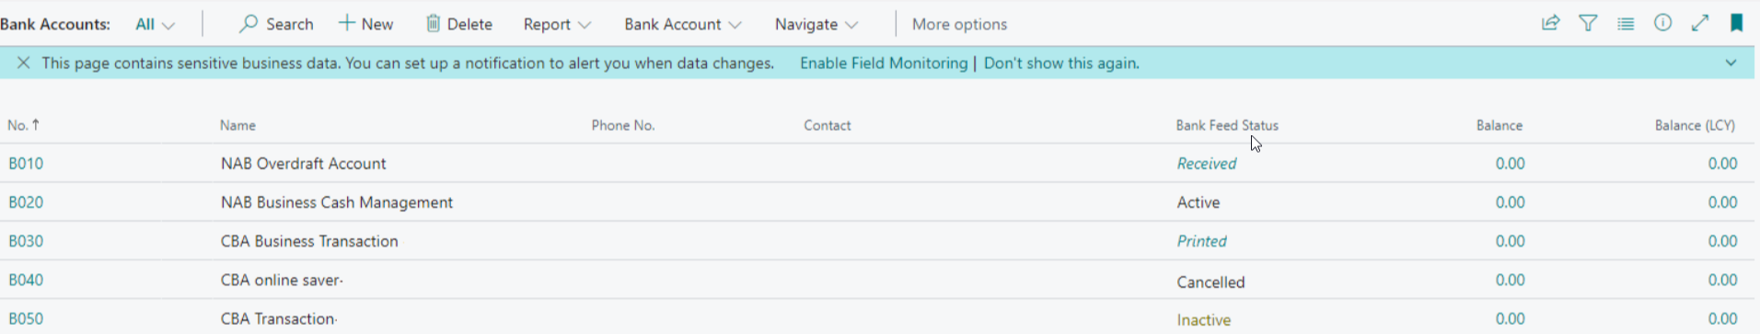
Task: Open the information FactBox icon
Action: tap(1662, 23)
